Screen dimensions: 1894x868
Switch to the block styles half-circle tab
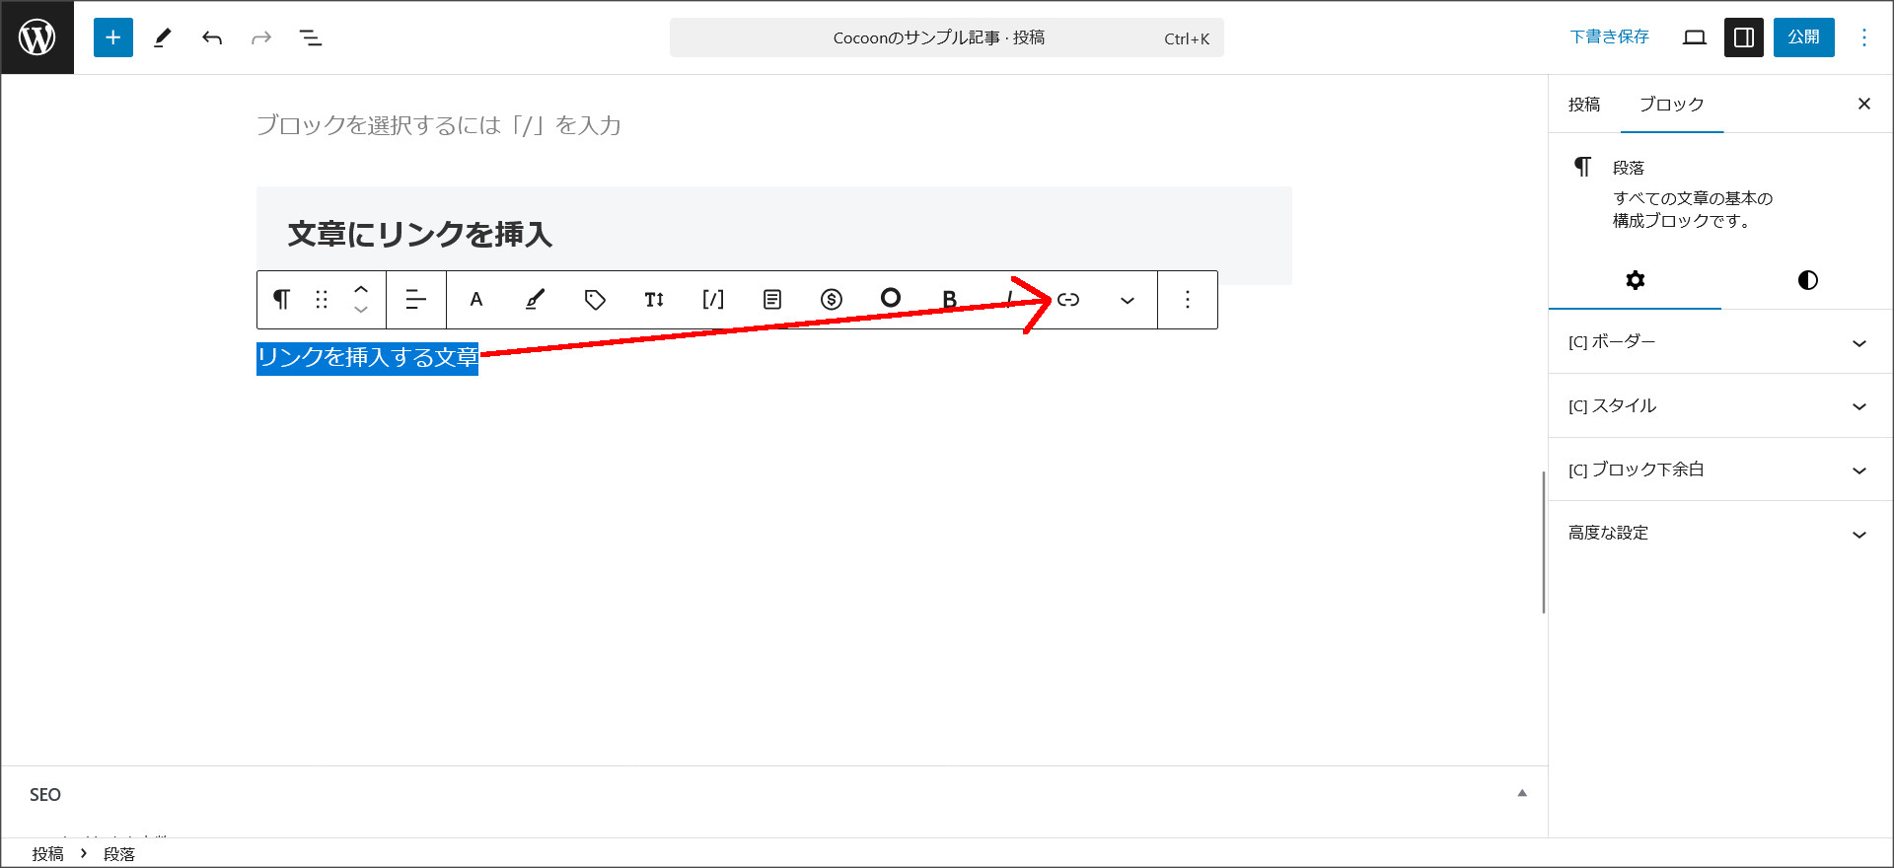click(1807, 280)
